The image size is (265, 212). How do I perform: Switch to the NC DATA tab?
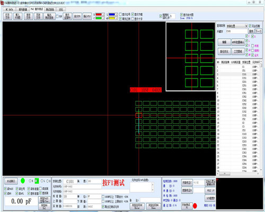[x=9, y=10]
